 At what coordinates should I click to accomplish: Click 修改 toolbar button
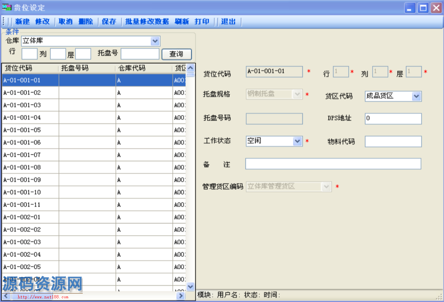[42, 22]
